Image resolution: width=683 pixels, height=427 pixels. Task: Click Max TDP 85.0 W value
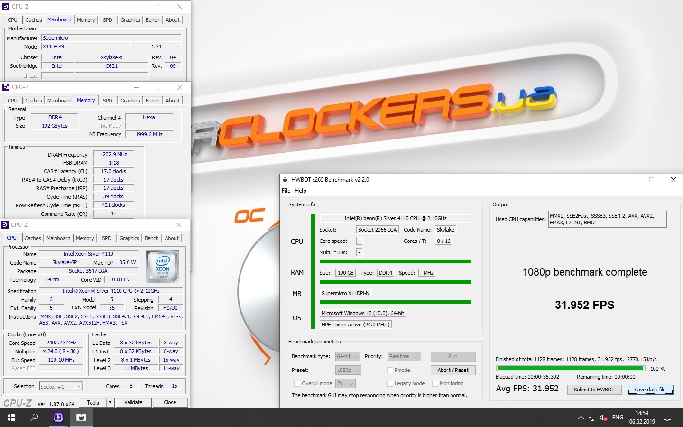[x=128, y=262]
